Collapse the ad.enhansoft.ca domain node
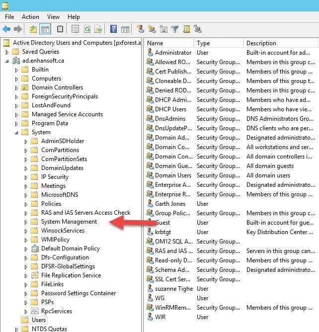Screen dimensions: 319x332 pyautogui.click(x=7, y=61)
